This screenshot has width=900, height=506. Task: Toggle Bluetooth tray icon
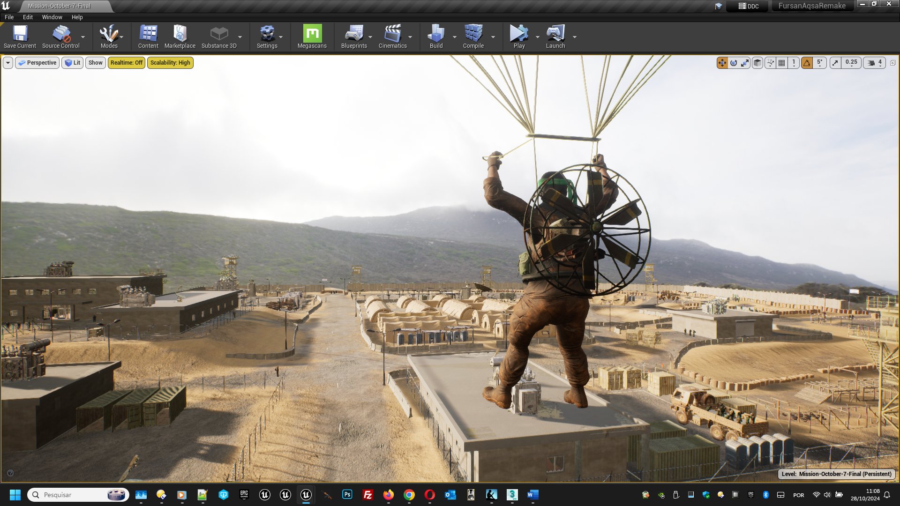pyautogui.click(x=765, y=495)
